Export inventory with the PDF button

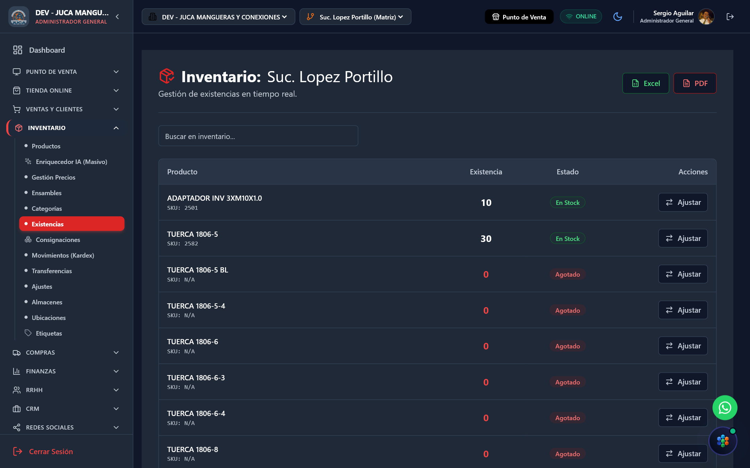[x=695, y=83]
